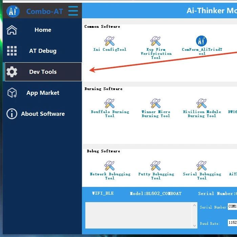237x237 pixels.
Task: Click the Dev Tools gear icon
Action: (12, 72)
